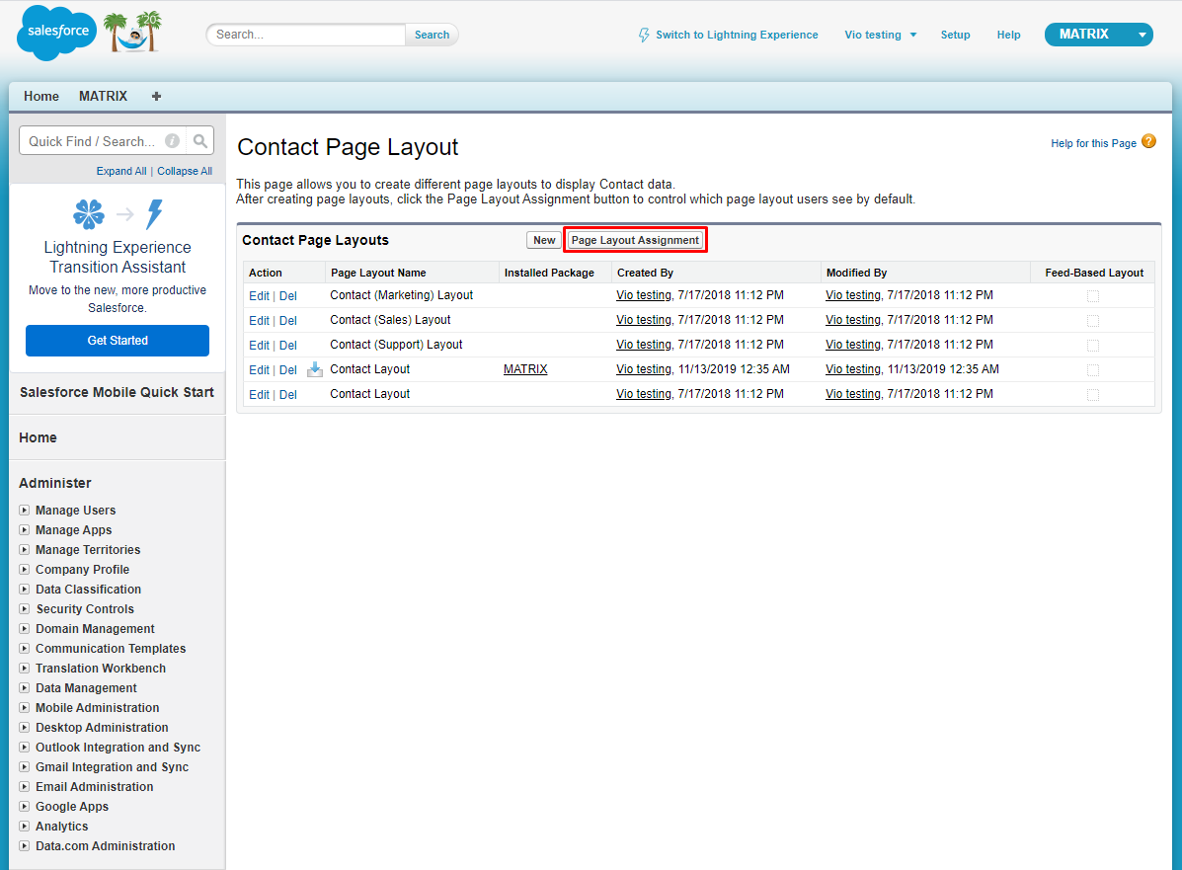Switch to Lightning Experience link
This screenshot has width=1182, height=870.
[x=737, y=35]
